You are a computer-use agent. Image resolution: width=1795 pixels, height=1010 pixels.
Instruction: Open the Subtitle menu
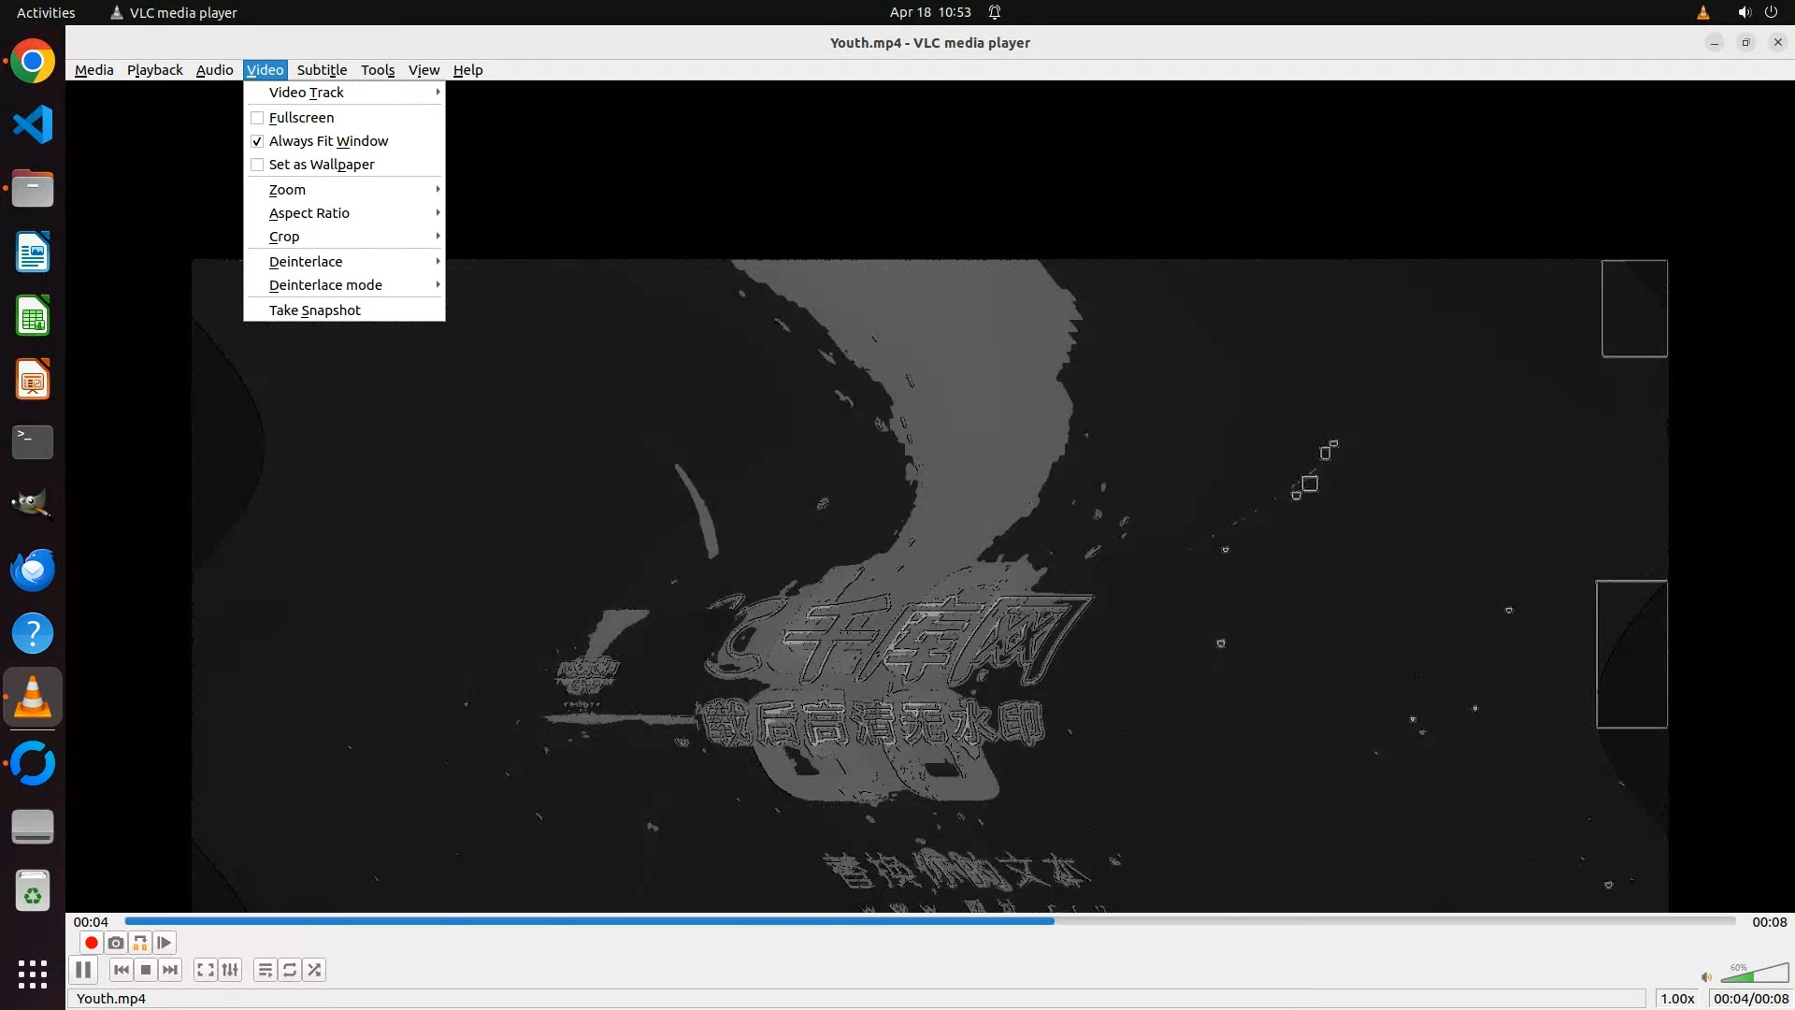click(322, 70)
